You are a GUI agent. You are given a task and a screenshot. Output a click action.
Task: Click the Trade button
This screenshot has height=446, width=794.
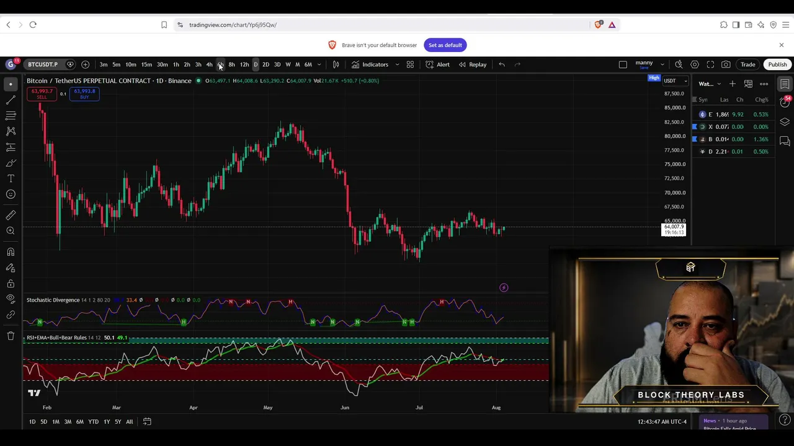coord(747,64)
